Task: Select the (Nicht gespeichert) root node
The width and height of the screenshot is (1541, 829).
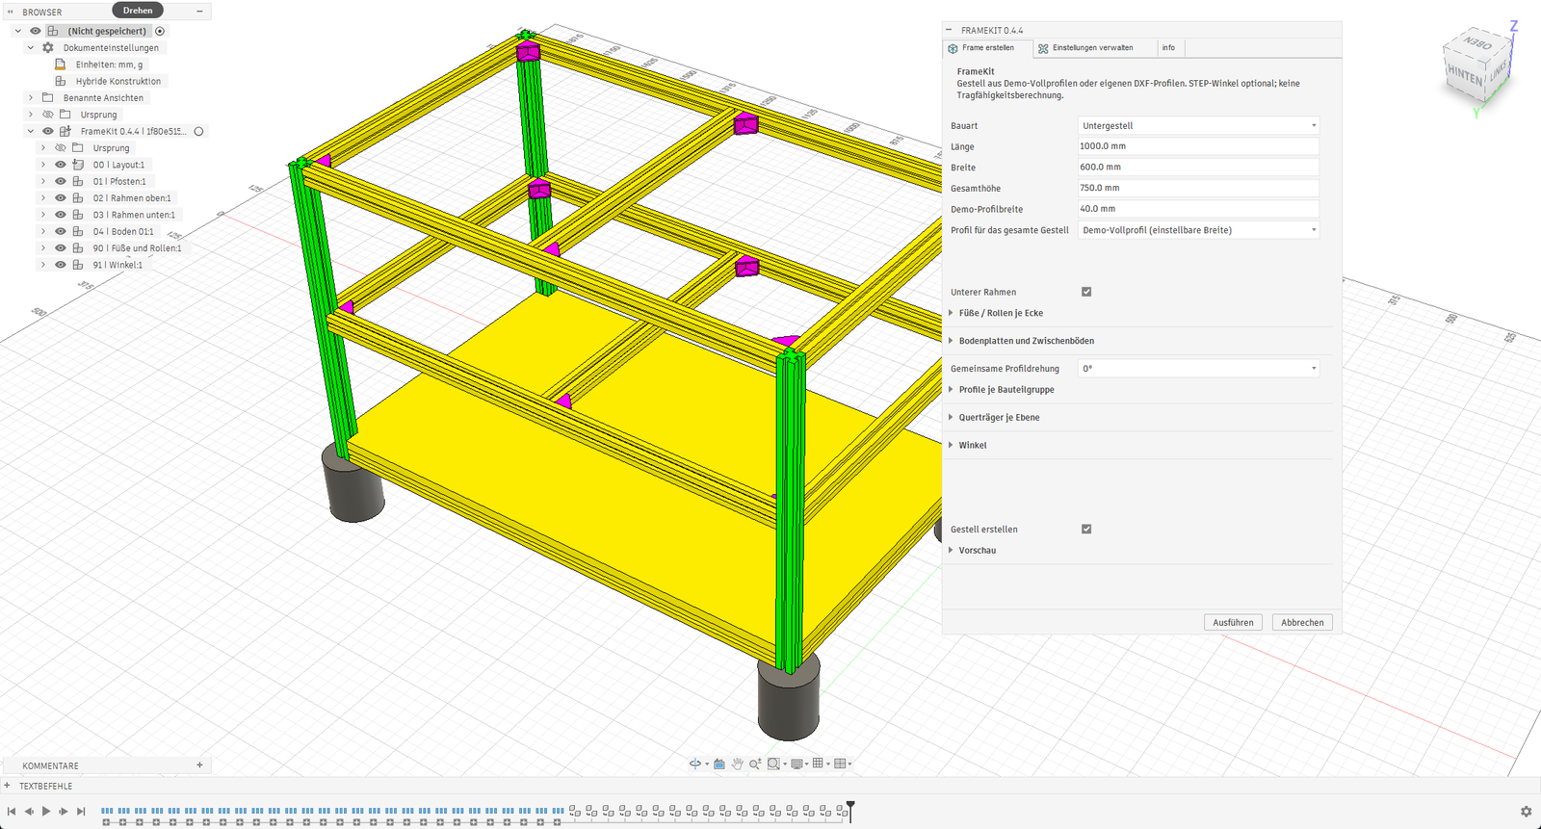Action: tap(107, 31)
